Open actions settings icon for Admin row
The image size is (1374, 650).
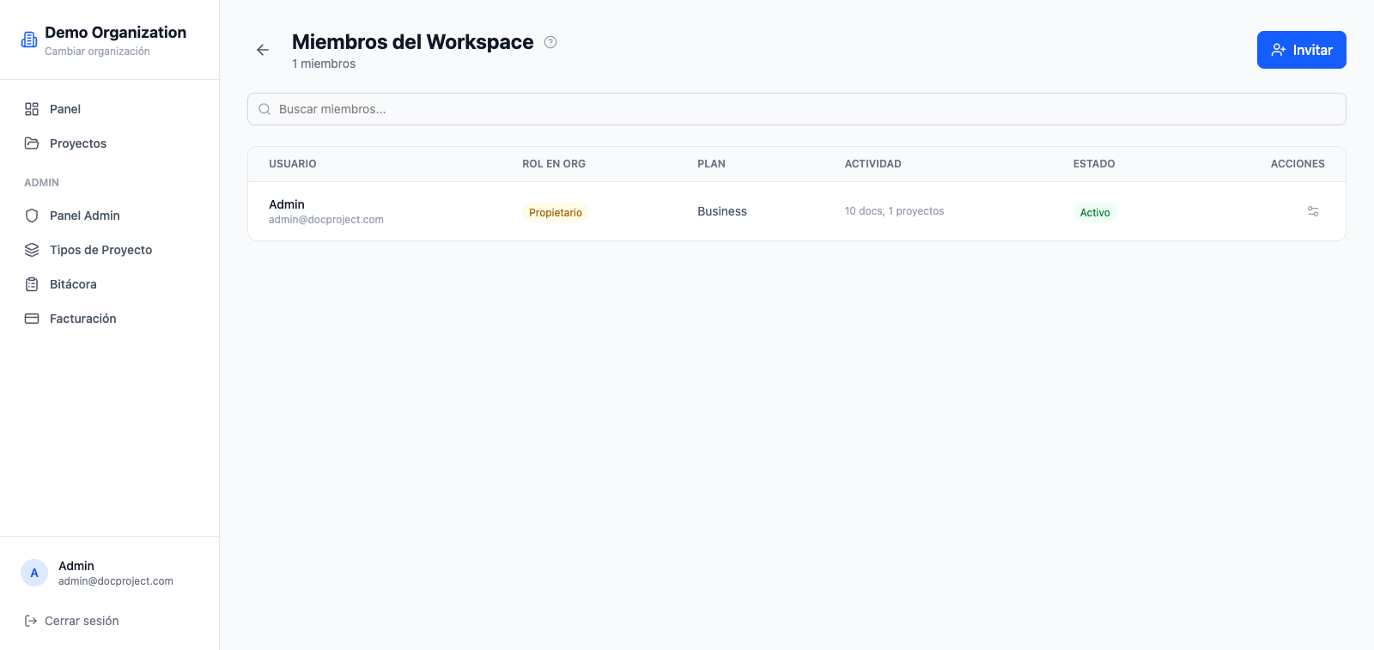tap(1313, 211)
